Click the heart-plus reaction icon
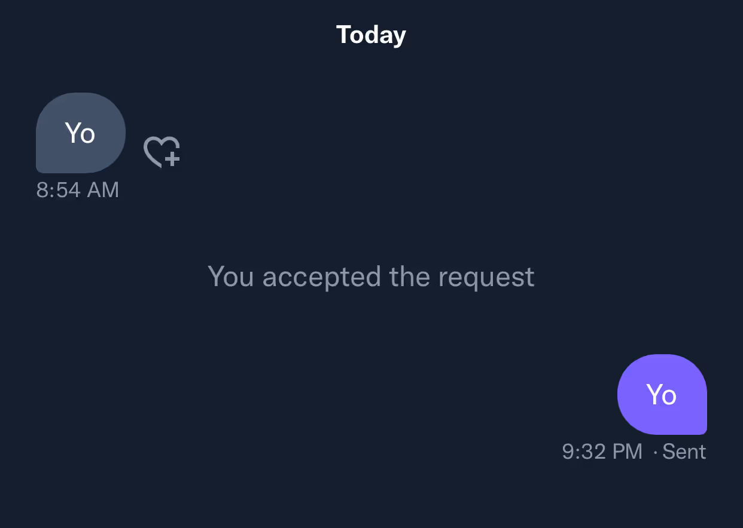 point(162,152)
